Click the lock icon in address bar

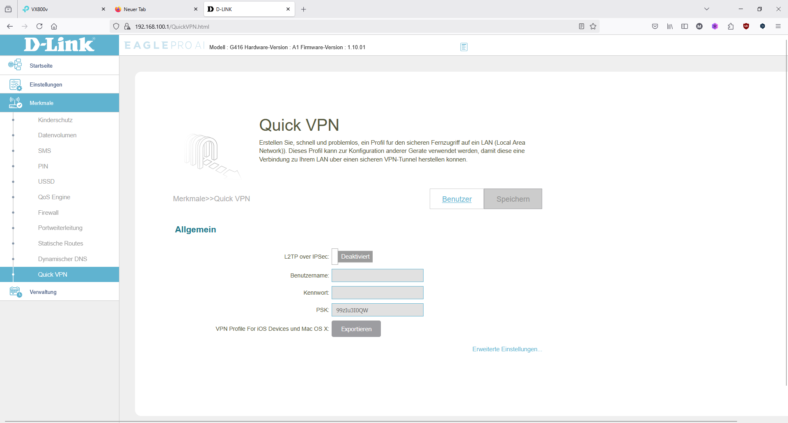tap(127, 26)
